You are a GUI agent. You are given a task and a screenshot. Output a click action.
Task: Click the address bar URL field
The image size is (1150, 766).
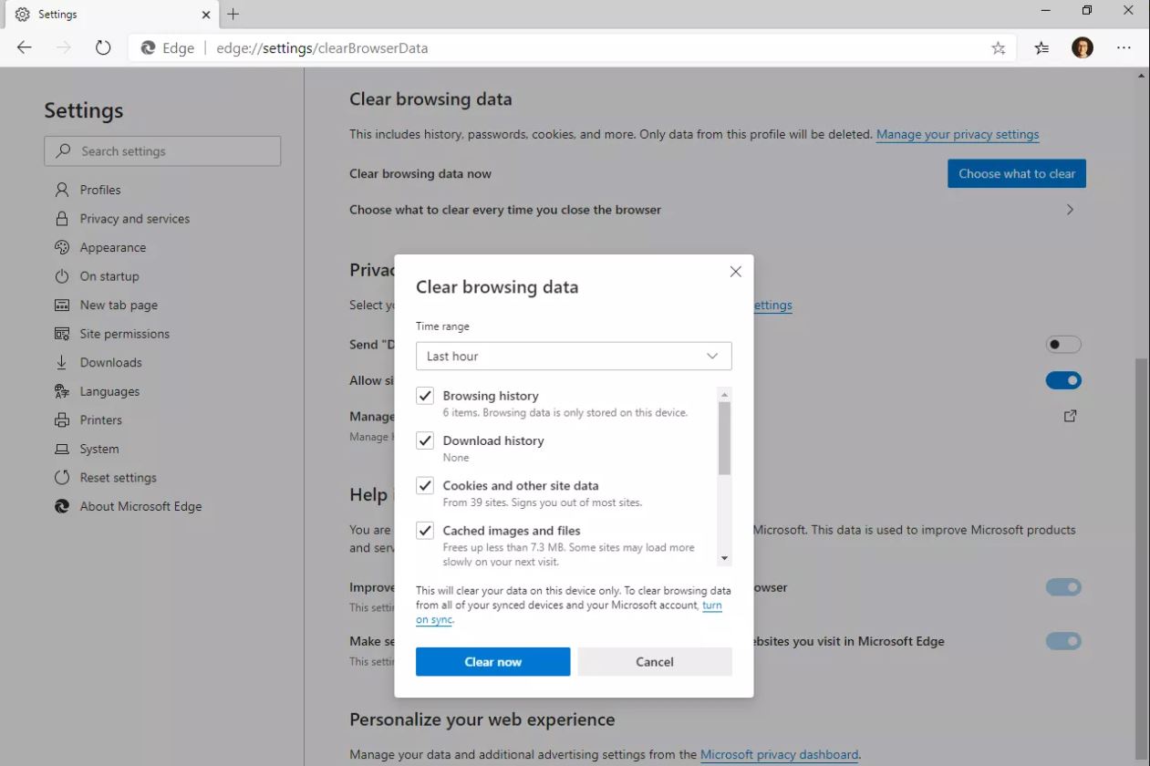[x=547, y=48]
